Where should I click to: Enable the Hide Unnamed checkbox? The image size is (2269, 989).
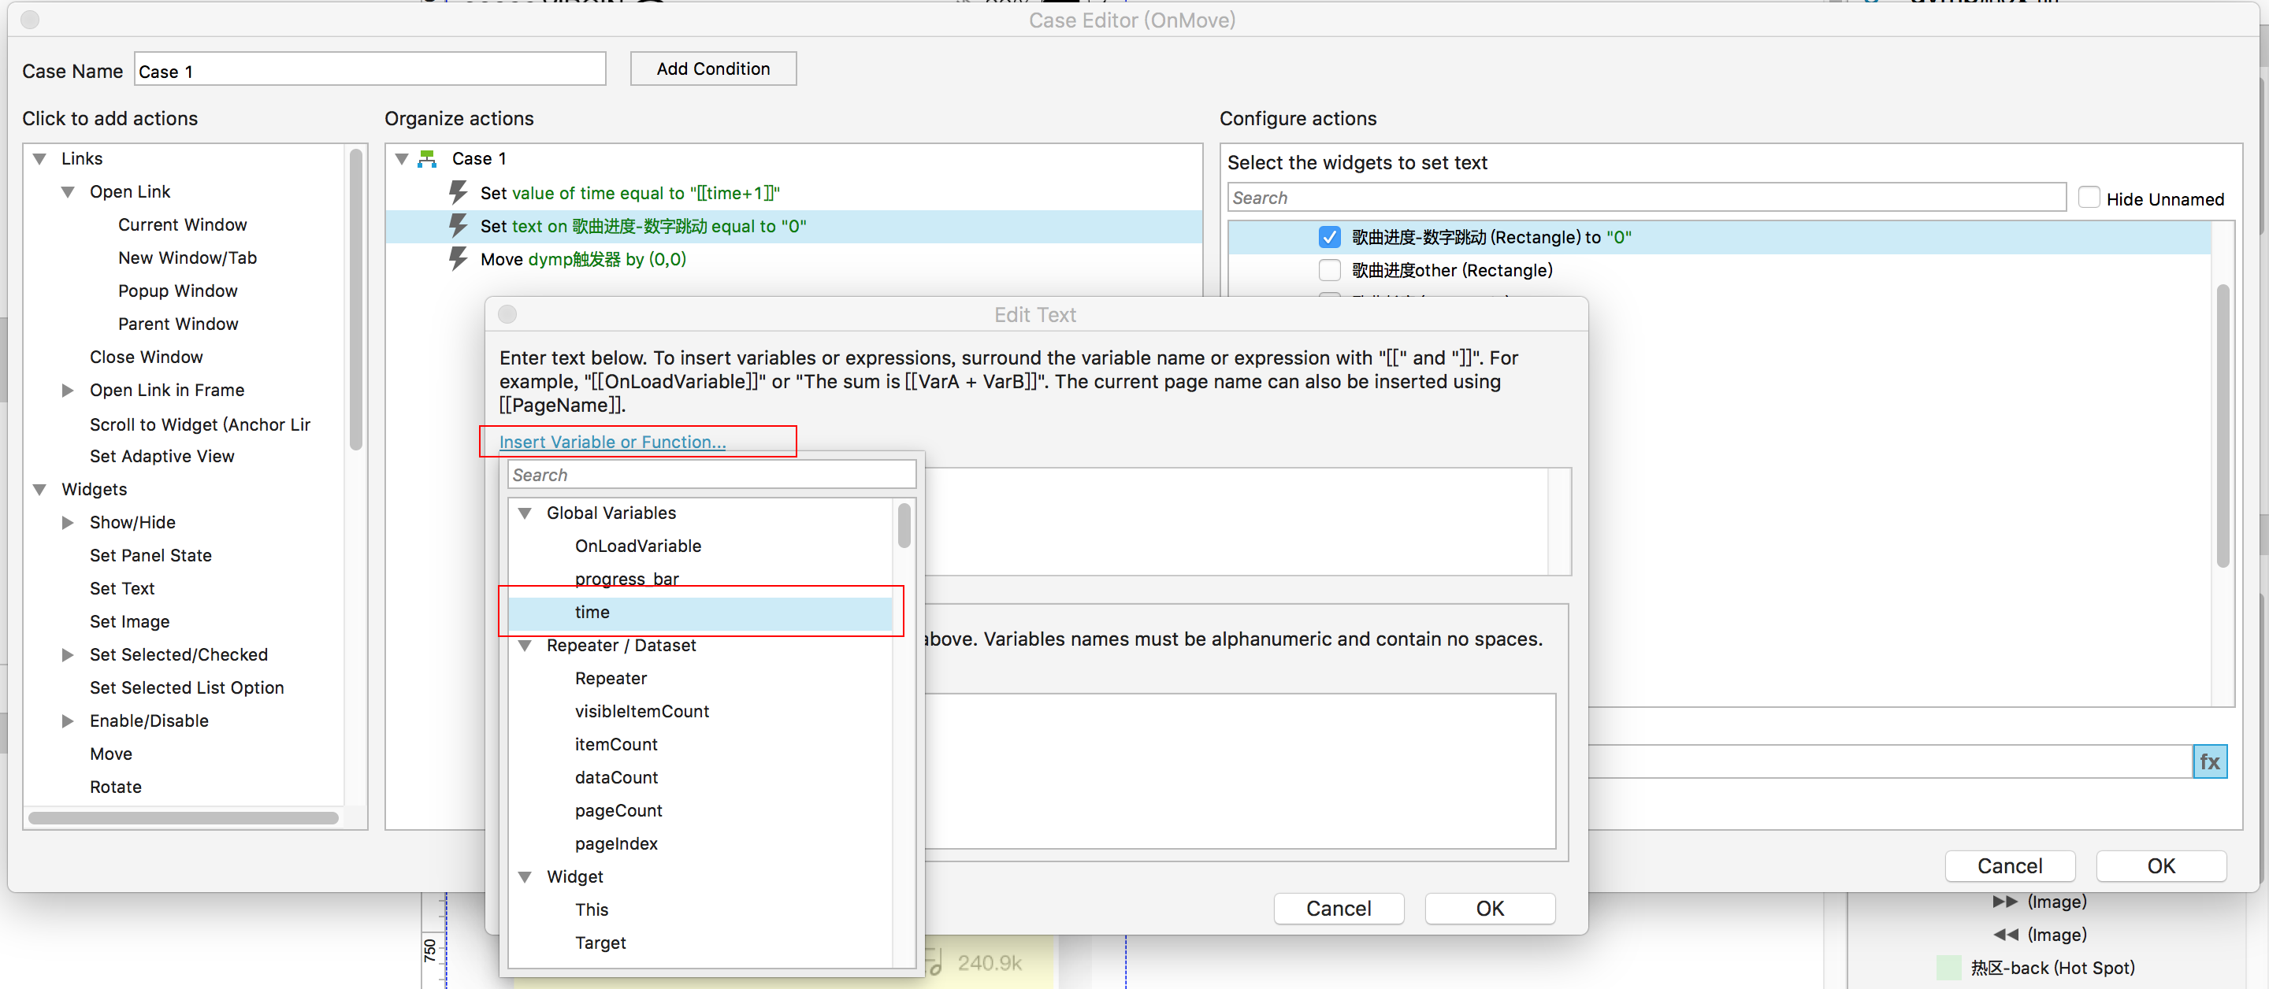point(2089,198)
